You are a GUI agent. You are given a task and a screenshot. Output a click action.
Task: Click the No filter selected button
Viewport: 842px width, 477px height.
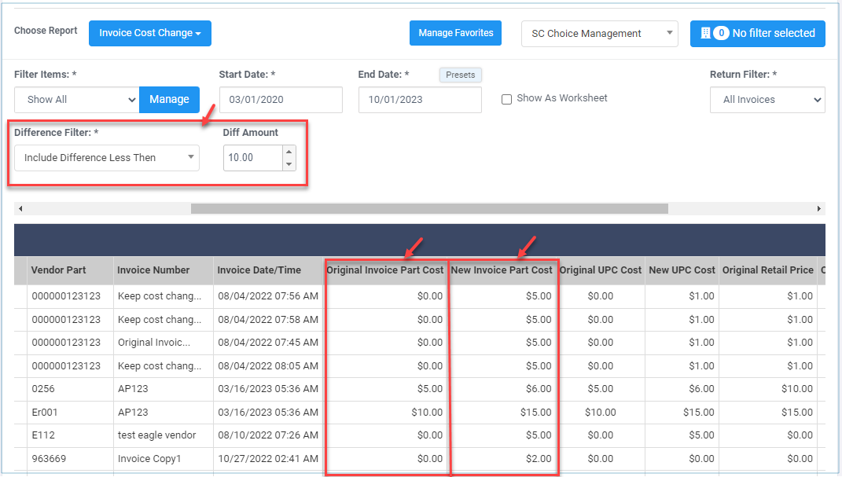pyautogui.click(x=757, y=33)
